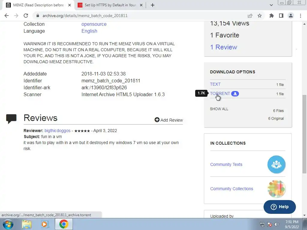Open the Chrome three-dot menu
Image resolution: width=307 pixels, height=230 pixels.
(300, 16)
